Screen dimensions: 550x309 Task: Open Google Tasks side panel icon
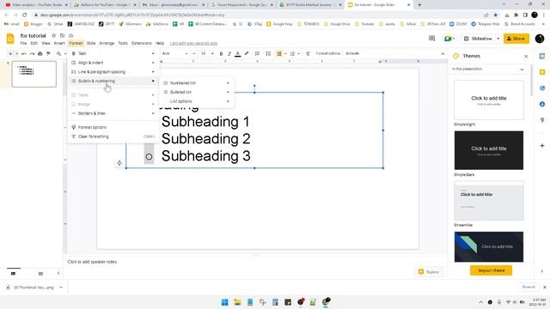click(x=542, y=88)
